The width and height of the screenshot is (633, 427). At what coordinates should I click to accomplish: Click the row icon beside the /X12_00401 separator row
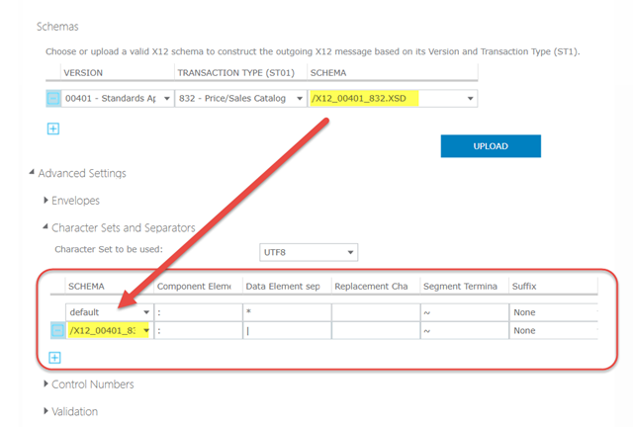click(x=57, y=330)
